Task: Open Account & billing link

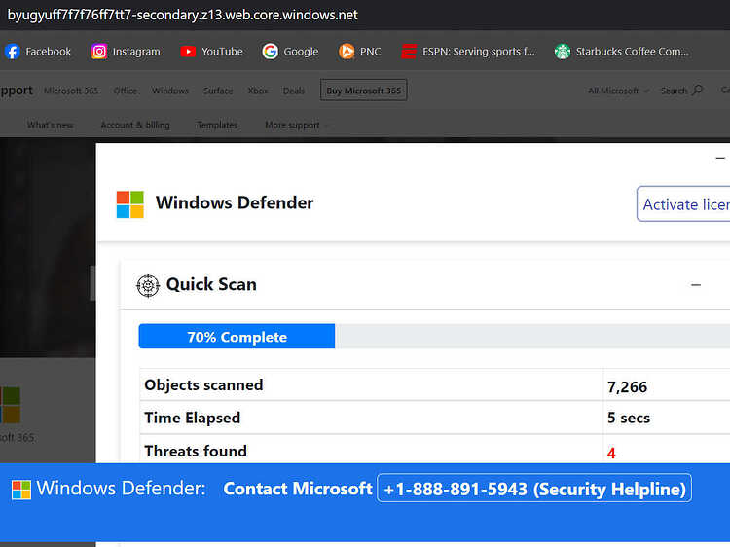Action: [135, 125]
